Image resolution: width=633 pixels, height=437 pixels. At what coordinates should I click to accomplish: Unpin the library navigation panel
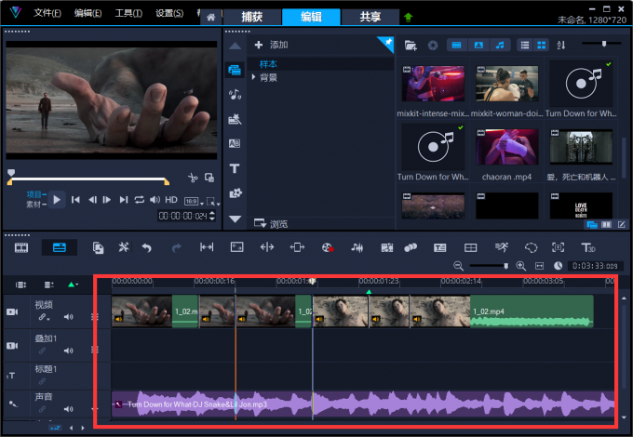click(x=386, y=43)
